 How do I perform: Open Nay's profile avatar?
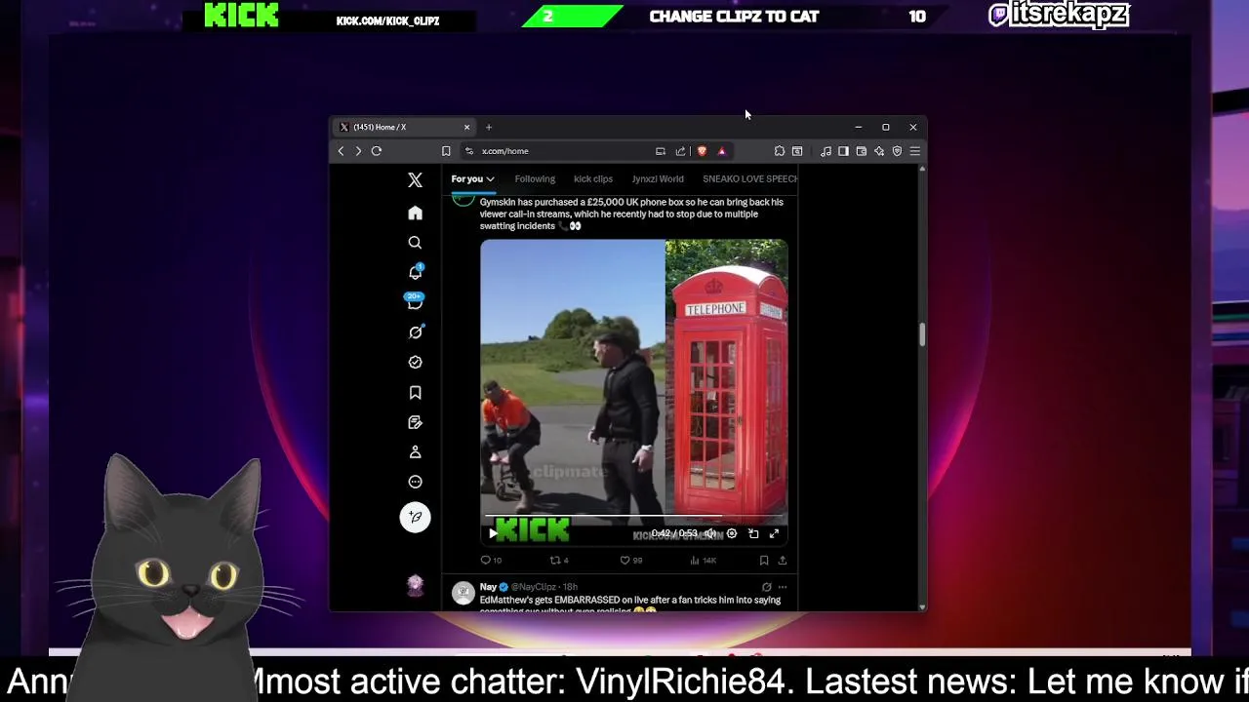(463, 592)
